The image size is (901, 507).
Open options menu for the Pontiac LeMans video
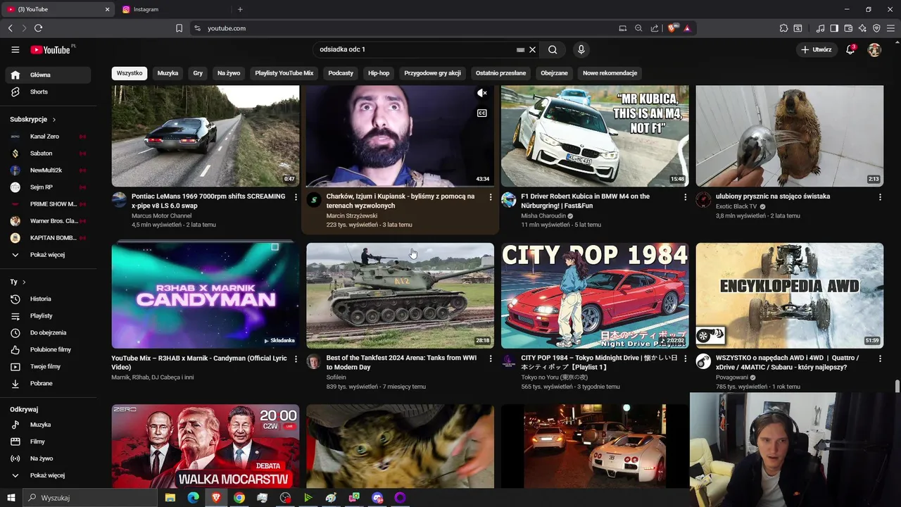[x=296, y=197]
